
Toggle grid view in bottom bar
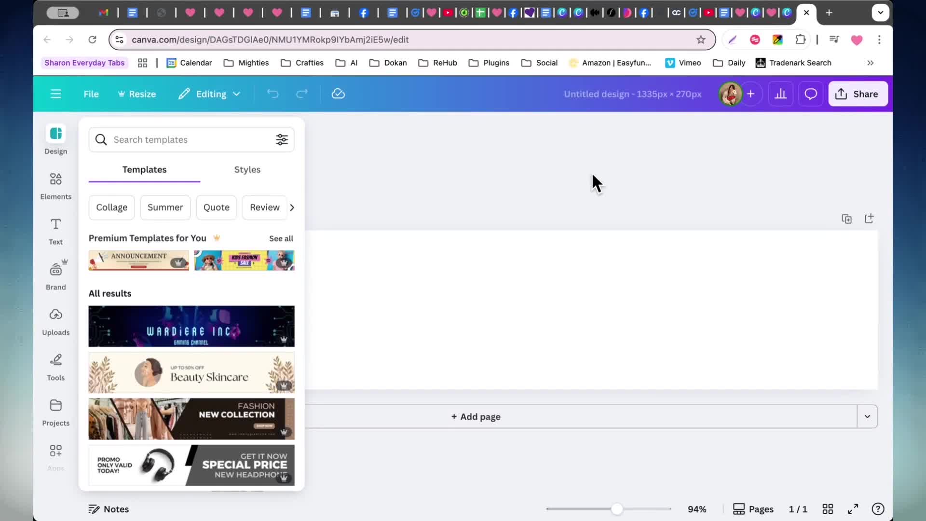(x=828, y=509)
